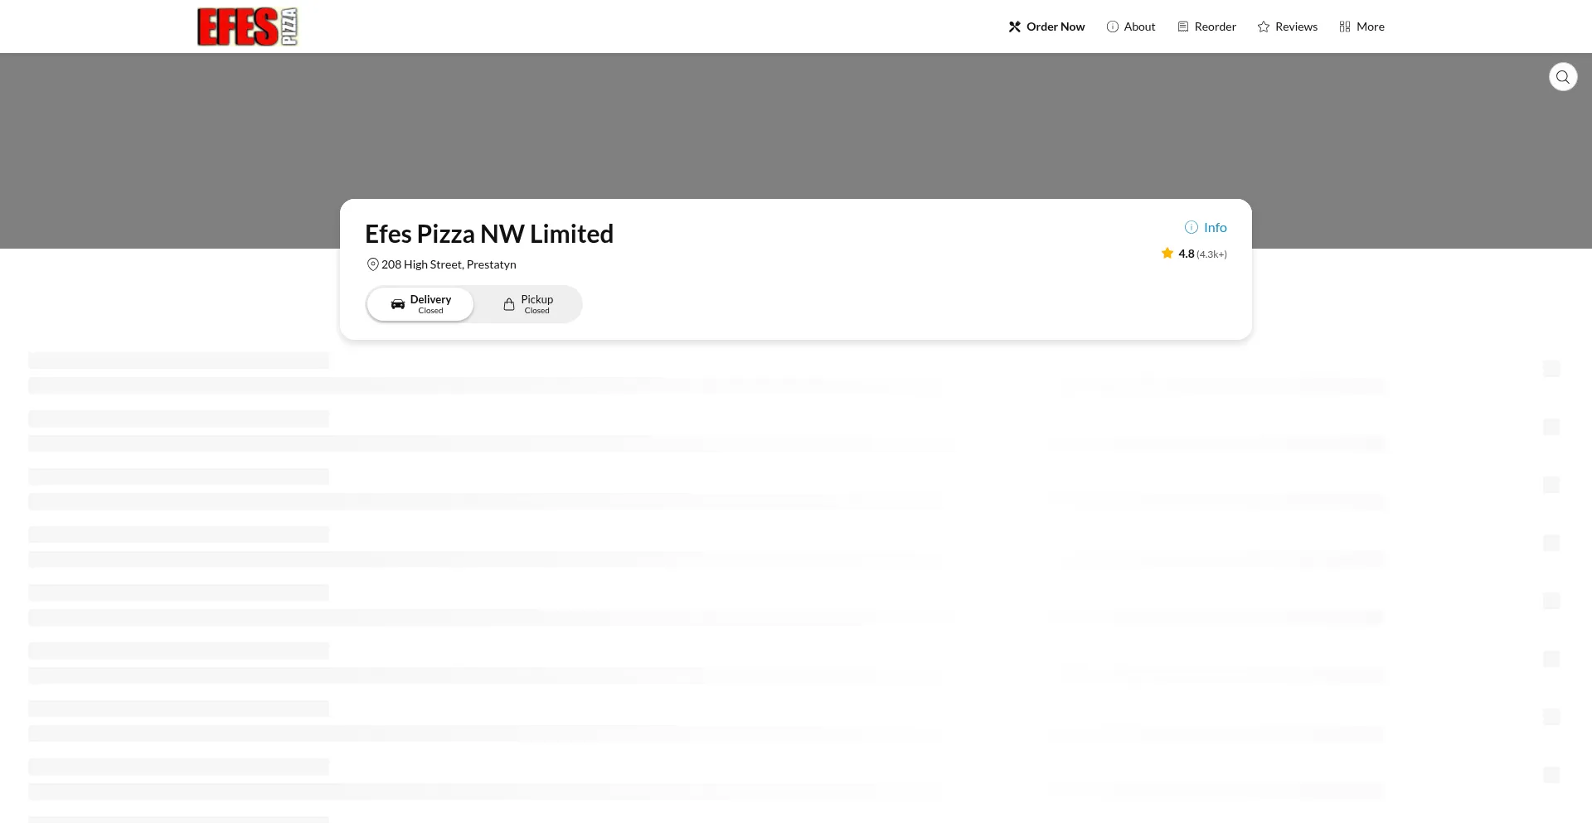This screenshot has height=823, width=1592.
Task: Click the About info circle icon
Action: coord(1113,27)
